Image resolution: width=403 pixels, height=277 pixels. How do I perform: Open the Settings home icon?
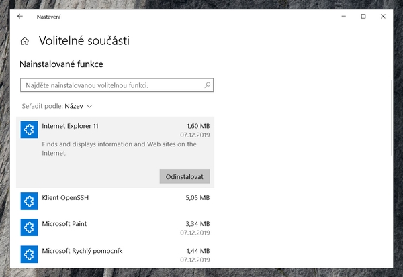click(x=25, y=41)
